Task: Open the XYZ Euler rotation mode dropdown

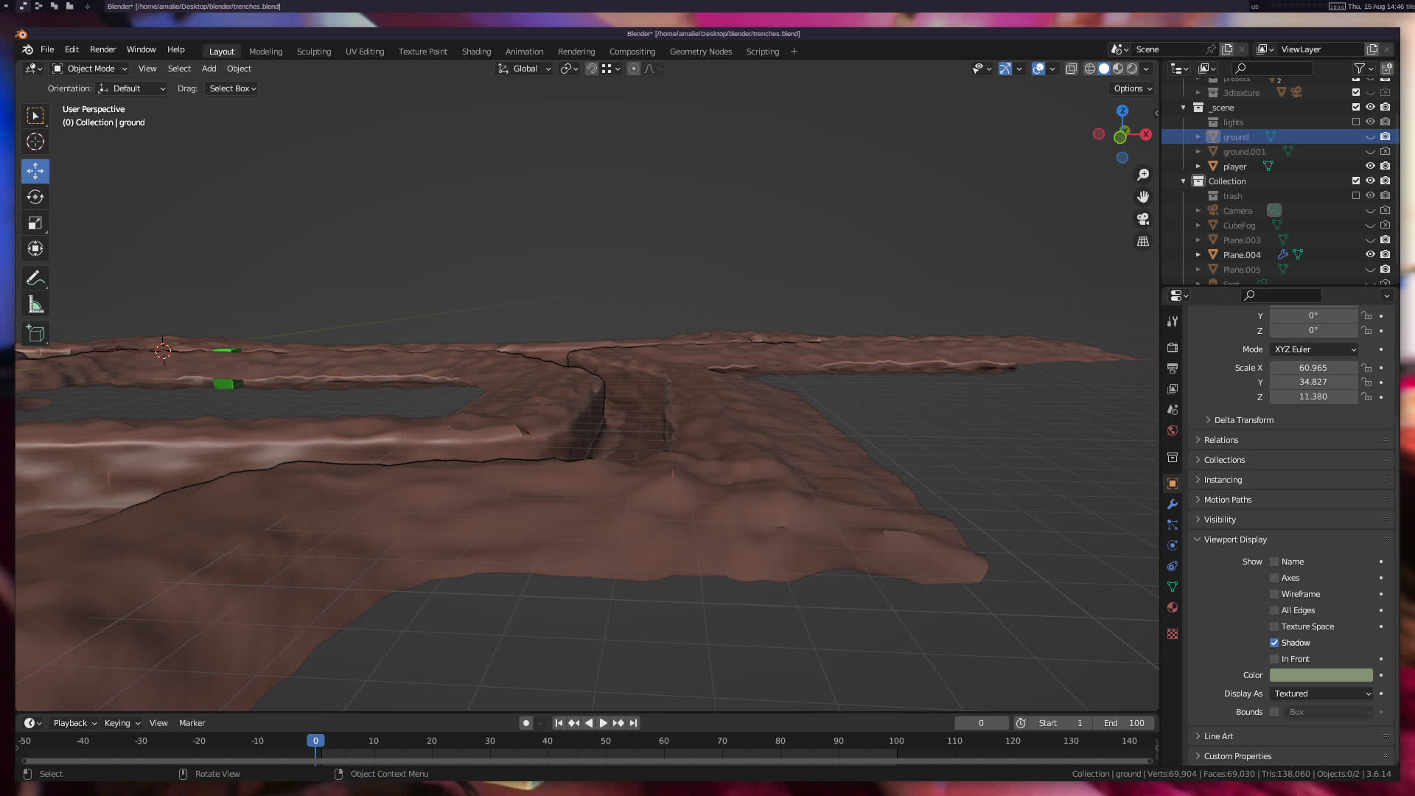Action: coord(1314,349)
